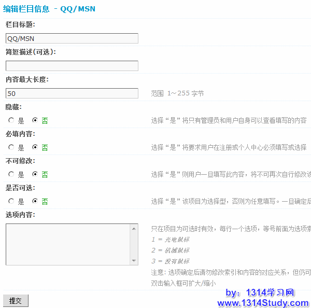Enable 是 under 是否可选
This screenshot has height=308, width=311.
click(11, 201)
